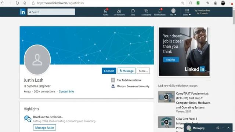Open CompTIA IT Fundamentals course title
This screenshot has width=235, height=132.
coord(193,100)
